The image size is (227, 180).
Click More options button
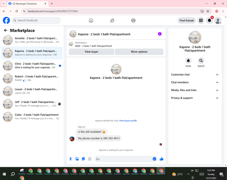tap(139, 52)
